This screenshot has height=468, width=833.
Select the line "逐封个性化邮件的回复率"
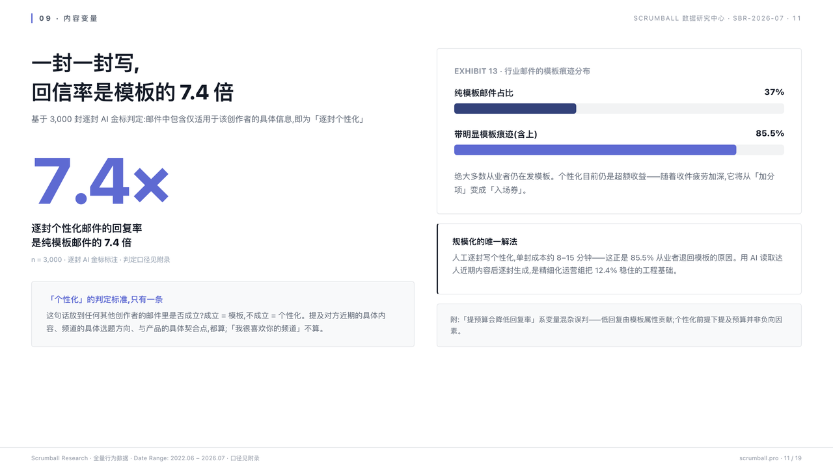[87, 228]
